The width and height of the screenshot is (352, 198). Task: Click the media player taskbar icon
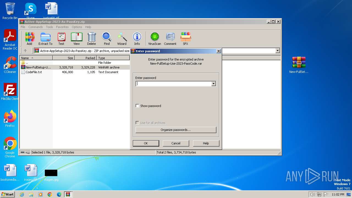(40, 194)
